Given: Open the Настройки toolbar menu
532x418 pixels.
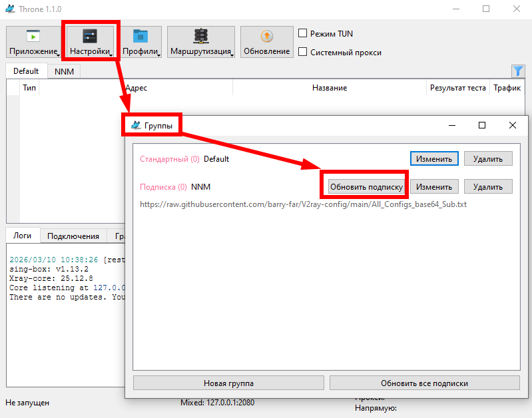Looking at the screenshot, I should coord(90,42).
